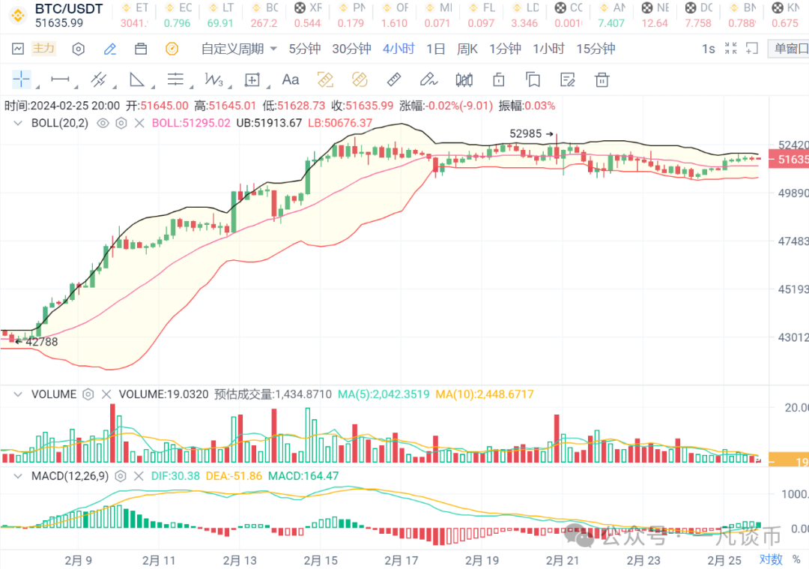Open VOLUME indicator settings hexagon
Image resolution: width=809 pixels, height=569 pixels.
click(88, 394)
